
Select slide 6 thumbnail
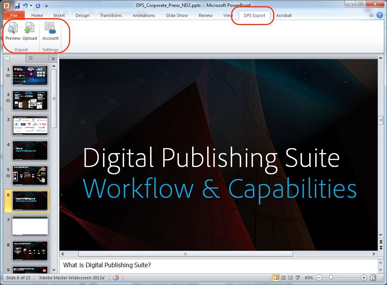tap(30, 201)
